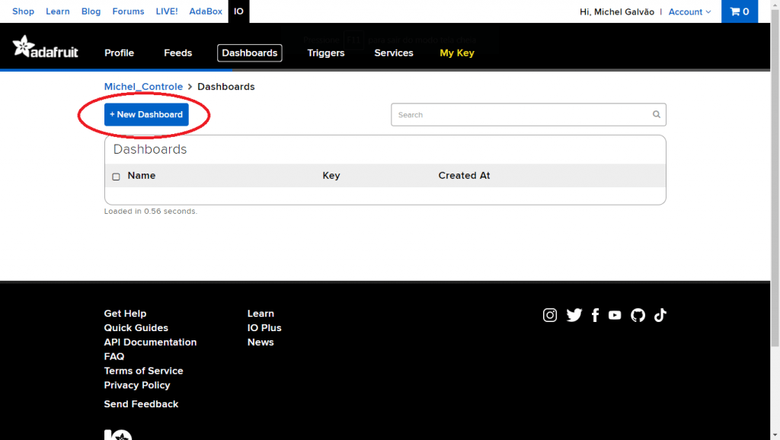Screen dimensions: 780x440
Task: Visit the Blog link
Action: (x=91, y=11)
